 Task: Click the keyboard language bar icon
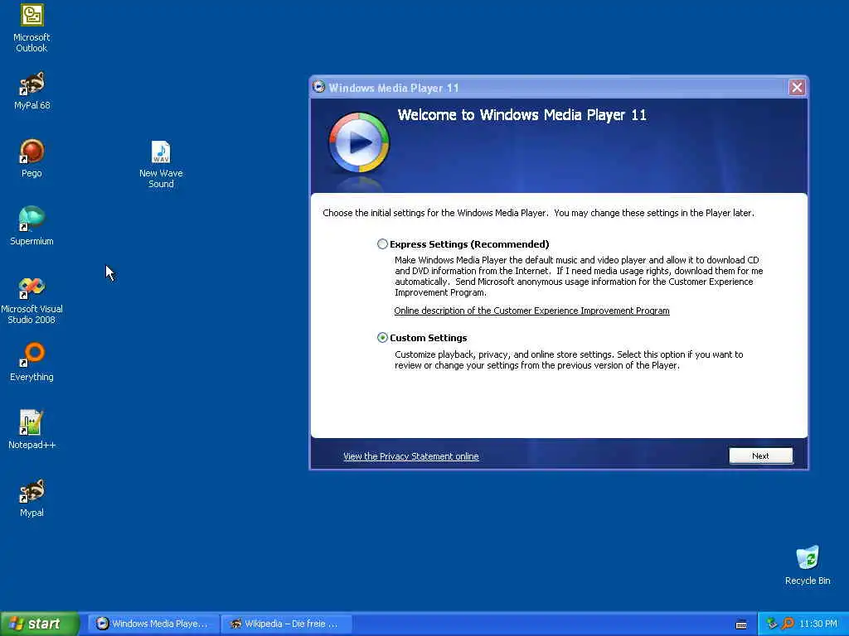(741, 624)
